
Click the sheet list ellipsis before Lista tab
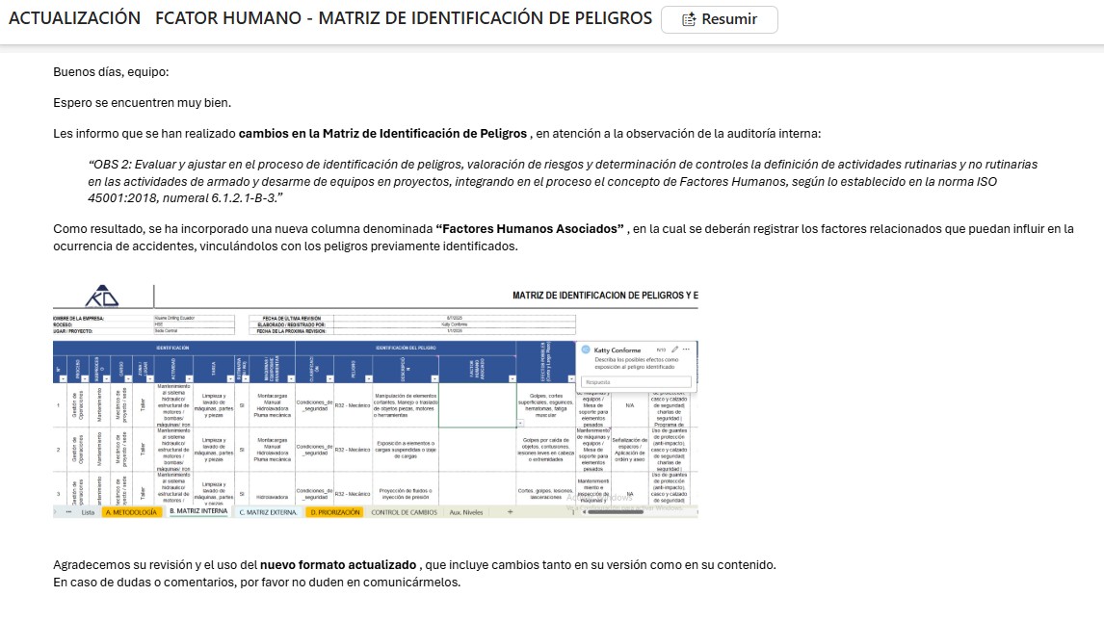[67, 512]
